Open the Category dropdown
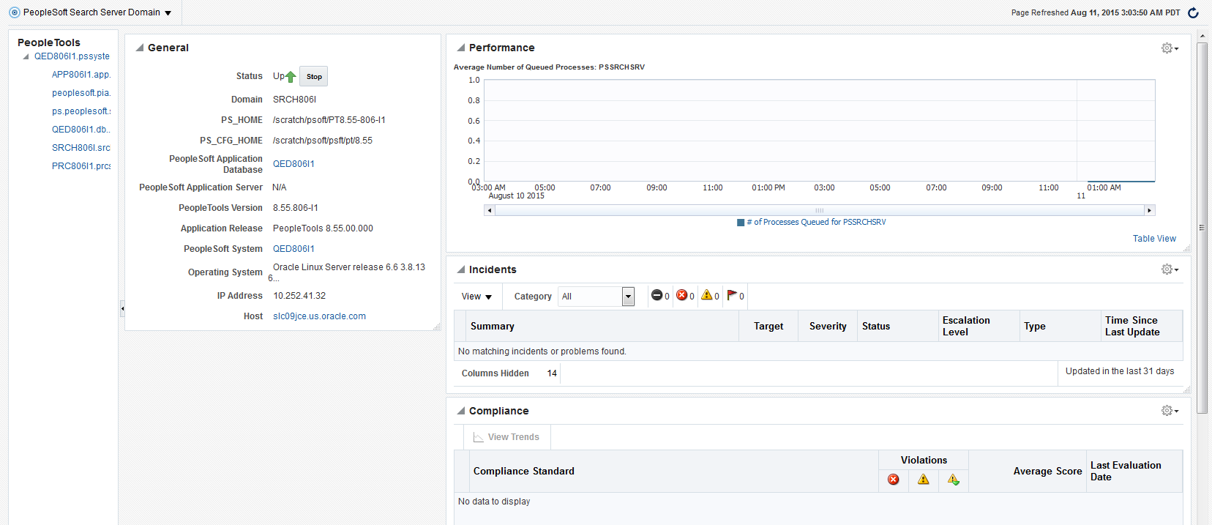This screenshot has width=1212, height=525. coord(627,296)
